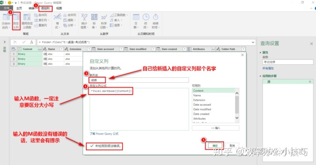Click the fx function icon in formula bar
The height and width of the screenshot is (165, 316).
point(32,42)
